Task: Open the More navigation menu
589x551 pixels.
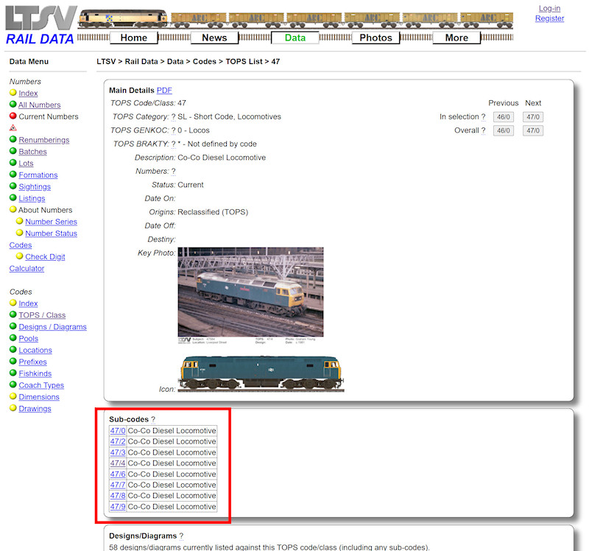Action: coord(456,38)
